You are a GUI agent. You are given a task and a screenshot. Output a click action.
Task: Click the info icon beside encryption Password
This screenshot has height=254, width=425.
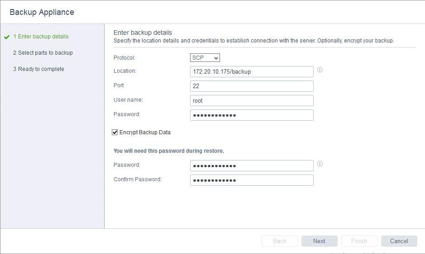[x=320, y=164]
